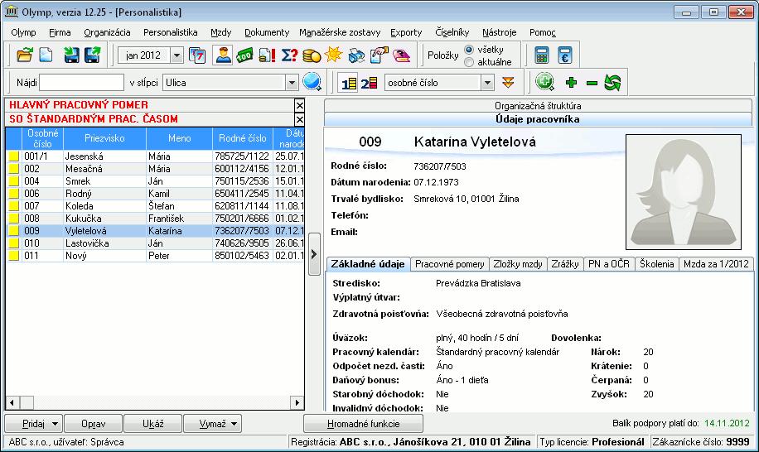Click the document with red exclamation icon
This screenshot has height=452, width=759.
(x=267, y=55)
